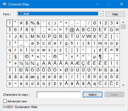Pick the capital Q cell
The width and height of the screenshot is (128, 111).
click(x=55, y=36)
